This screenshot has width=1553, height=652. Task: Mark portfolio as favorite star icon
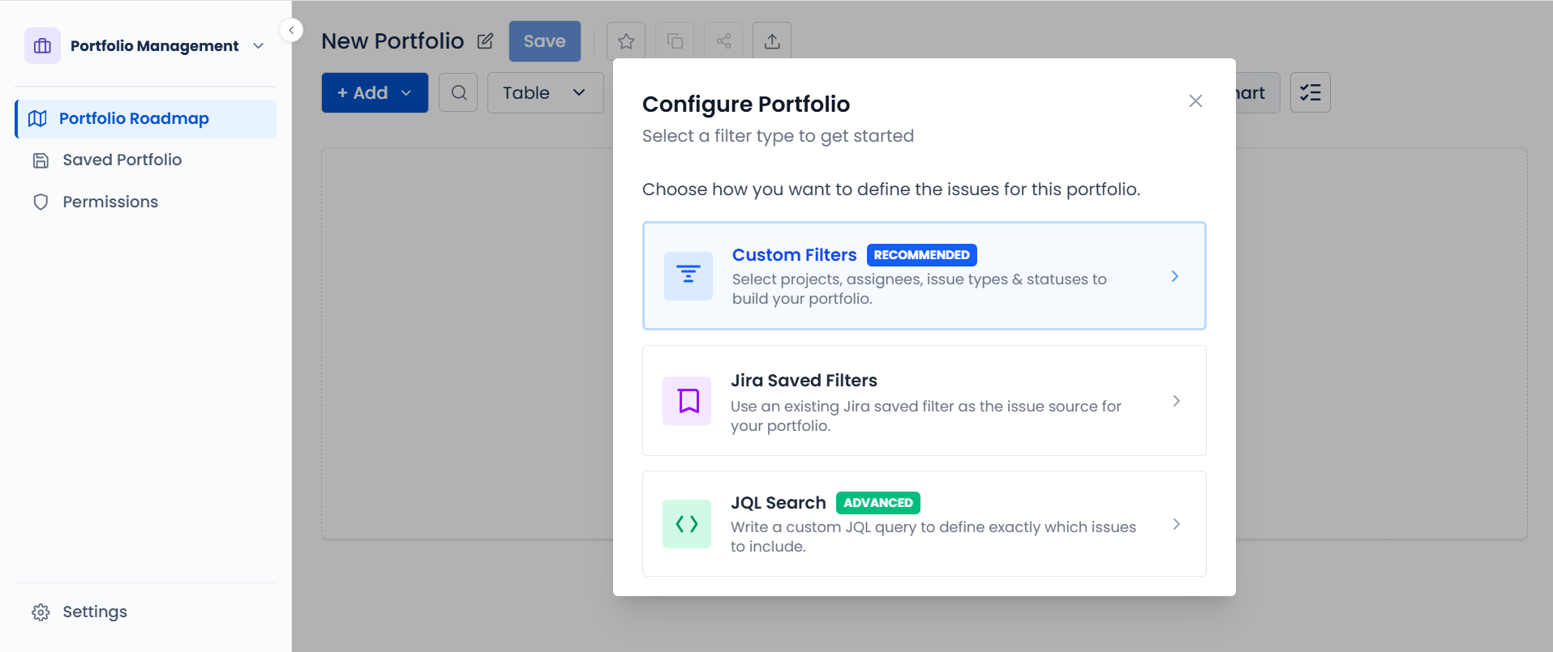(626, 41)
